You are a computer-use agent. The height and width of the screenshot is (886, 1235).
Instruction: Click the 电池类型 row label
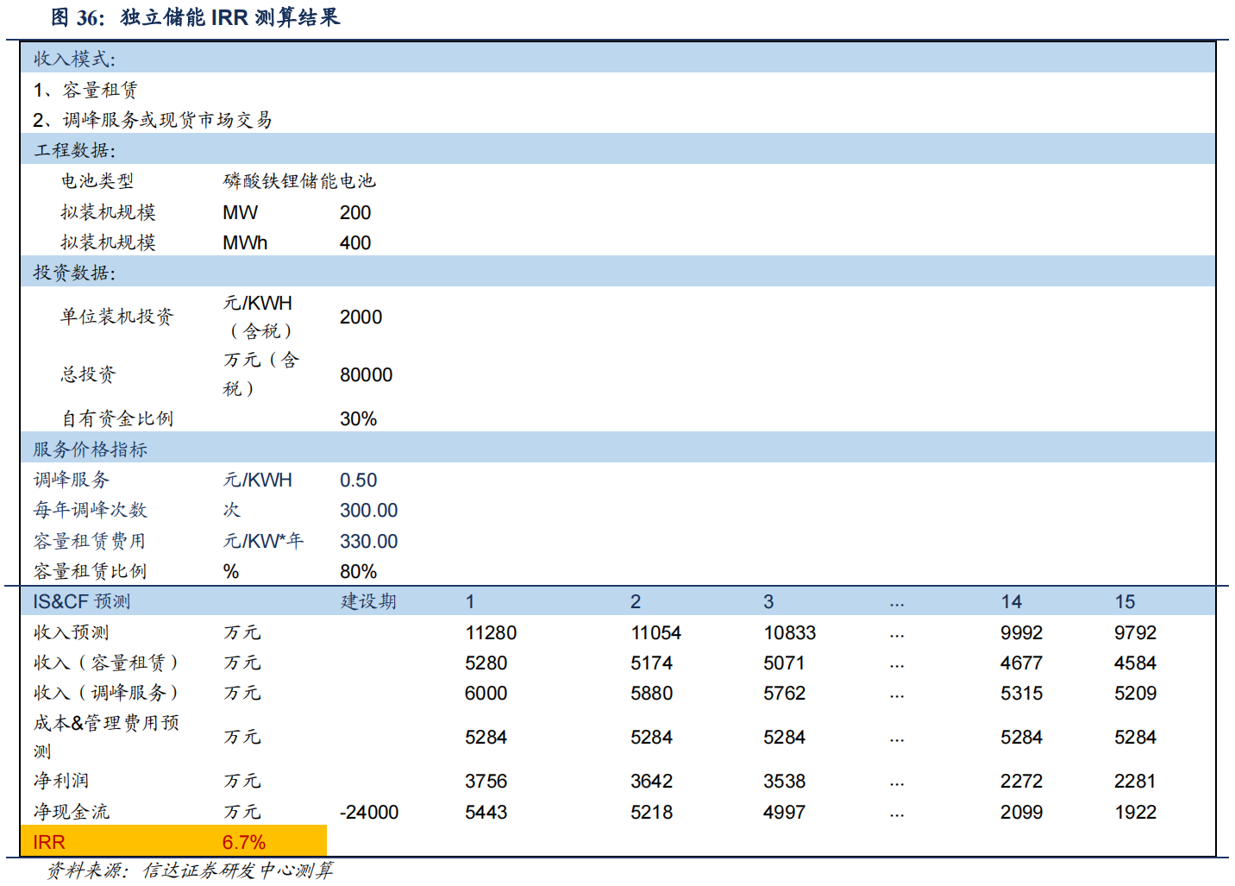click(97, 181)
